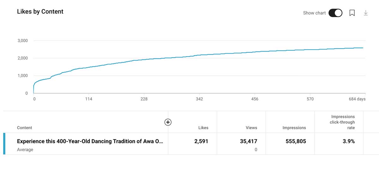Click the blue color bar beside the video row
Screen dimensions: 379x177
coord(4,144)
